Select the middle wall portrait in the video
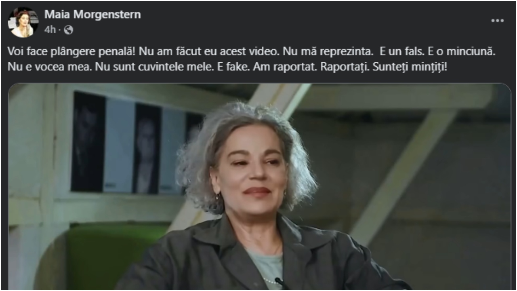Image resolution: width=517 pixels, height=291 pixels. pyautogui.click(x=147, y=148)
